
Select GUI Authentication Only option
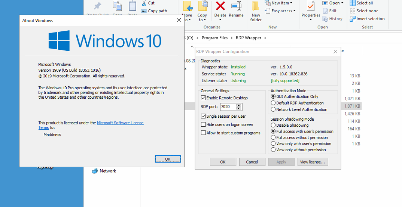[273, 96]
